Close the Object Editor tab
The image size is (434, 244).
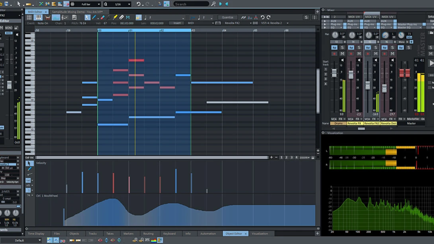click(245, 233)
